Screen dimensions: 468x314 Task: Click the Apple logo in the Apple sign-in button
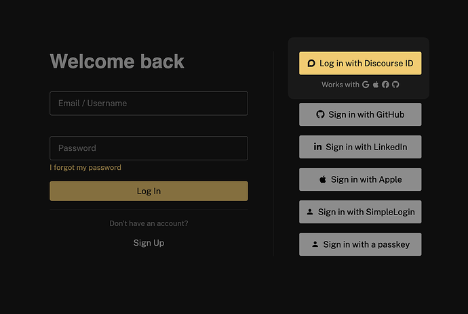pos(323,179)
